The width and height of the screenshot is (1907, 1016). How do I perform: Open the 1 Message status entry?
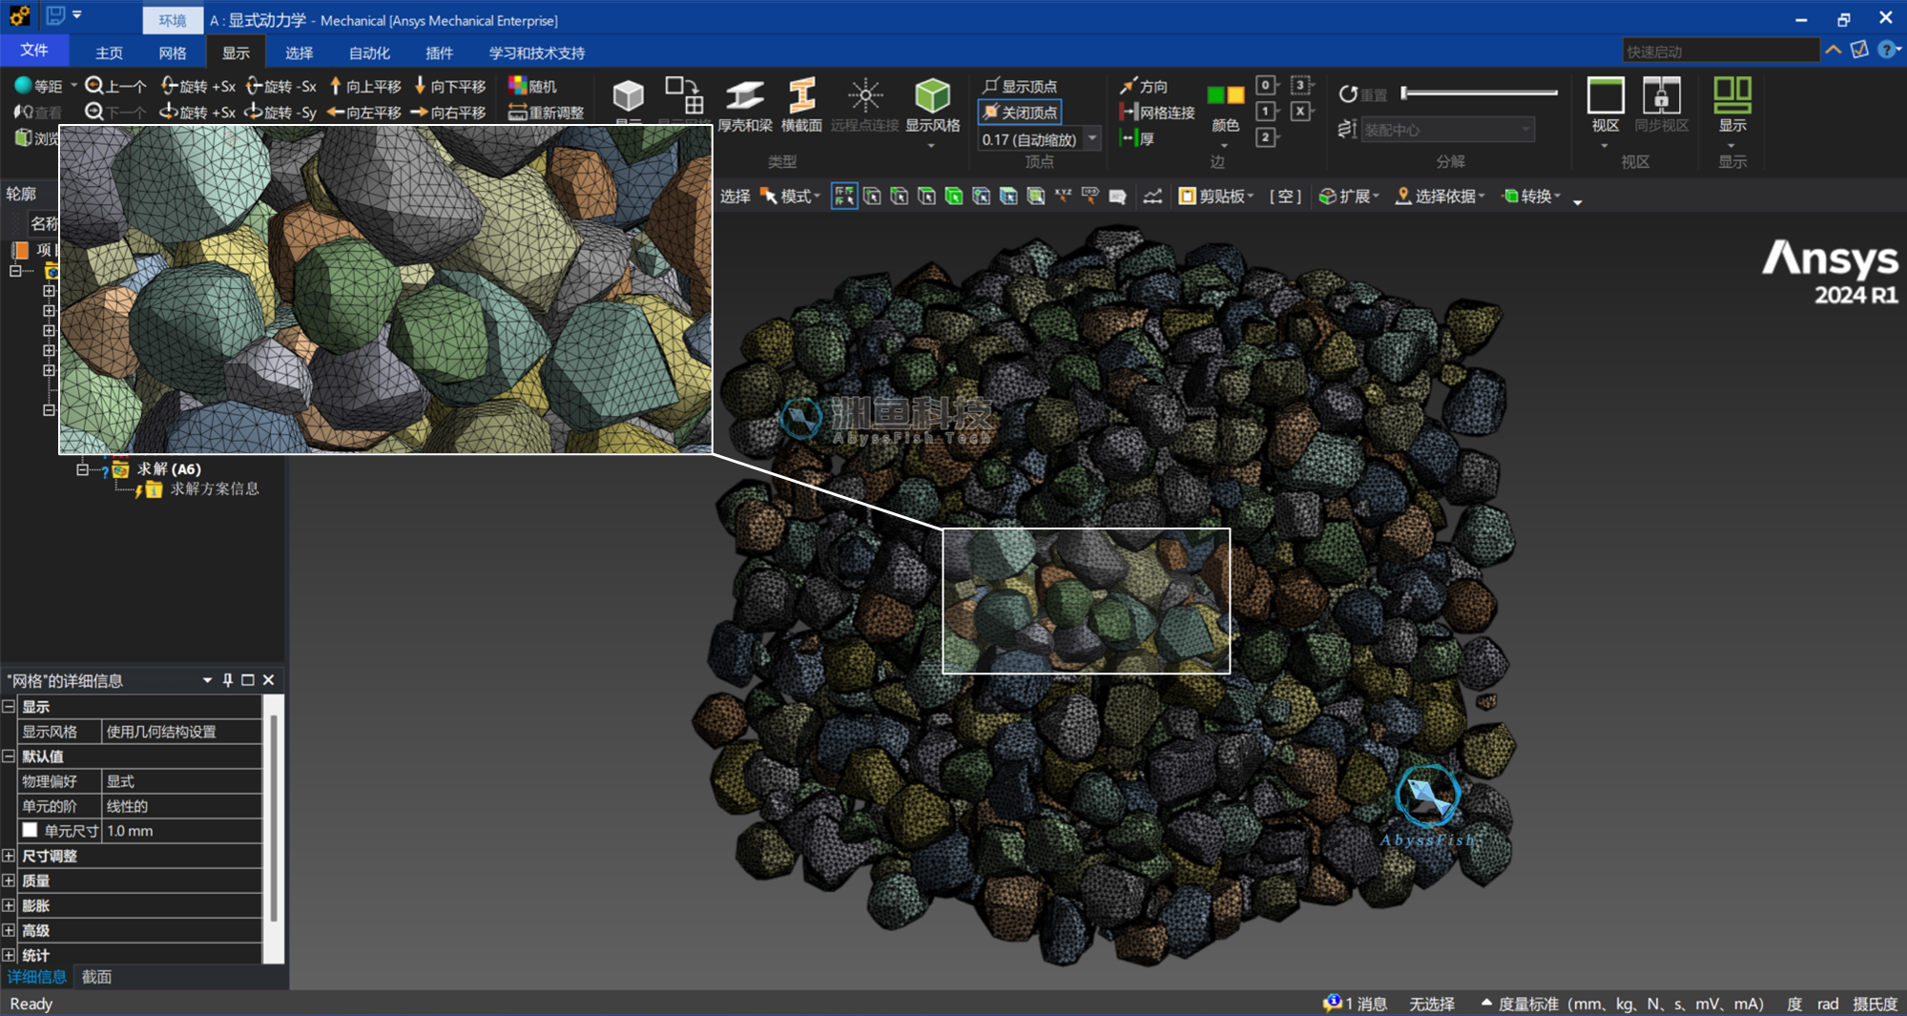click(1355, 1004)
